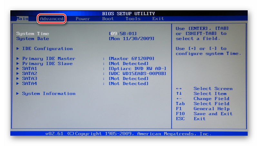Expand arrow beside Primary IDE Master
The height and width of the screenshot is (146, 258).
[18, 58]
